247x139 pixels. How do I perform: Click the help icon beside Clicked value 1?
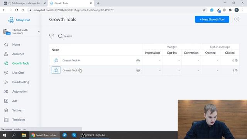[x=236, y=70]
